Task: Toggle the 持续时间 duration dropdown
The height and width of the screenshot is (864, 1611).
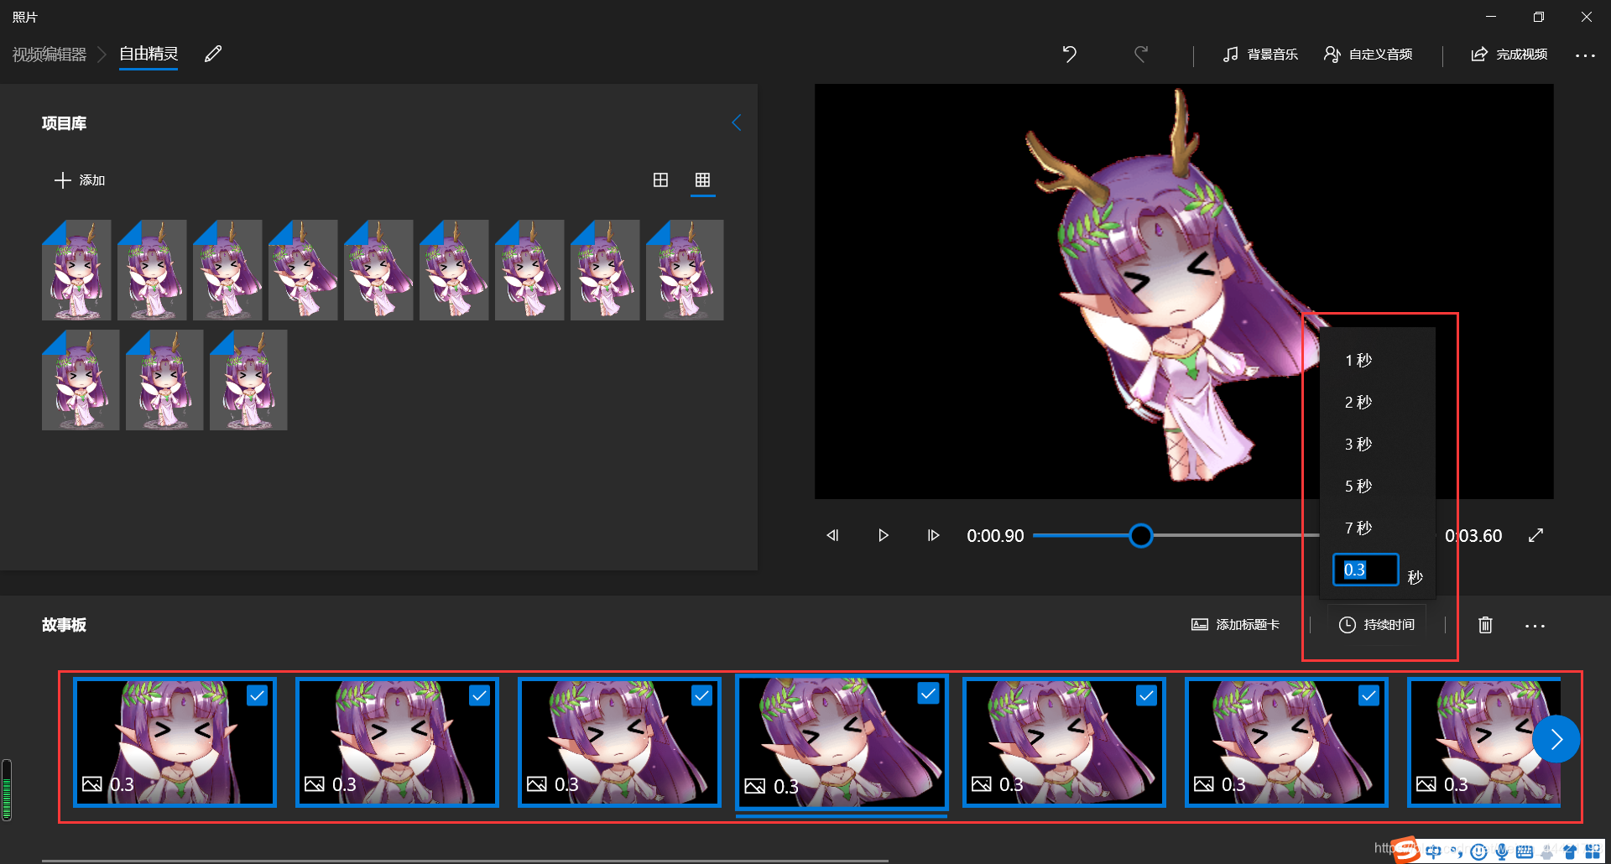Action: pyautogui.click(x=1377, y=624)
